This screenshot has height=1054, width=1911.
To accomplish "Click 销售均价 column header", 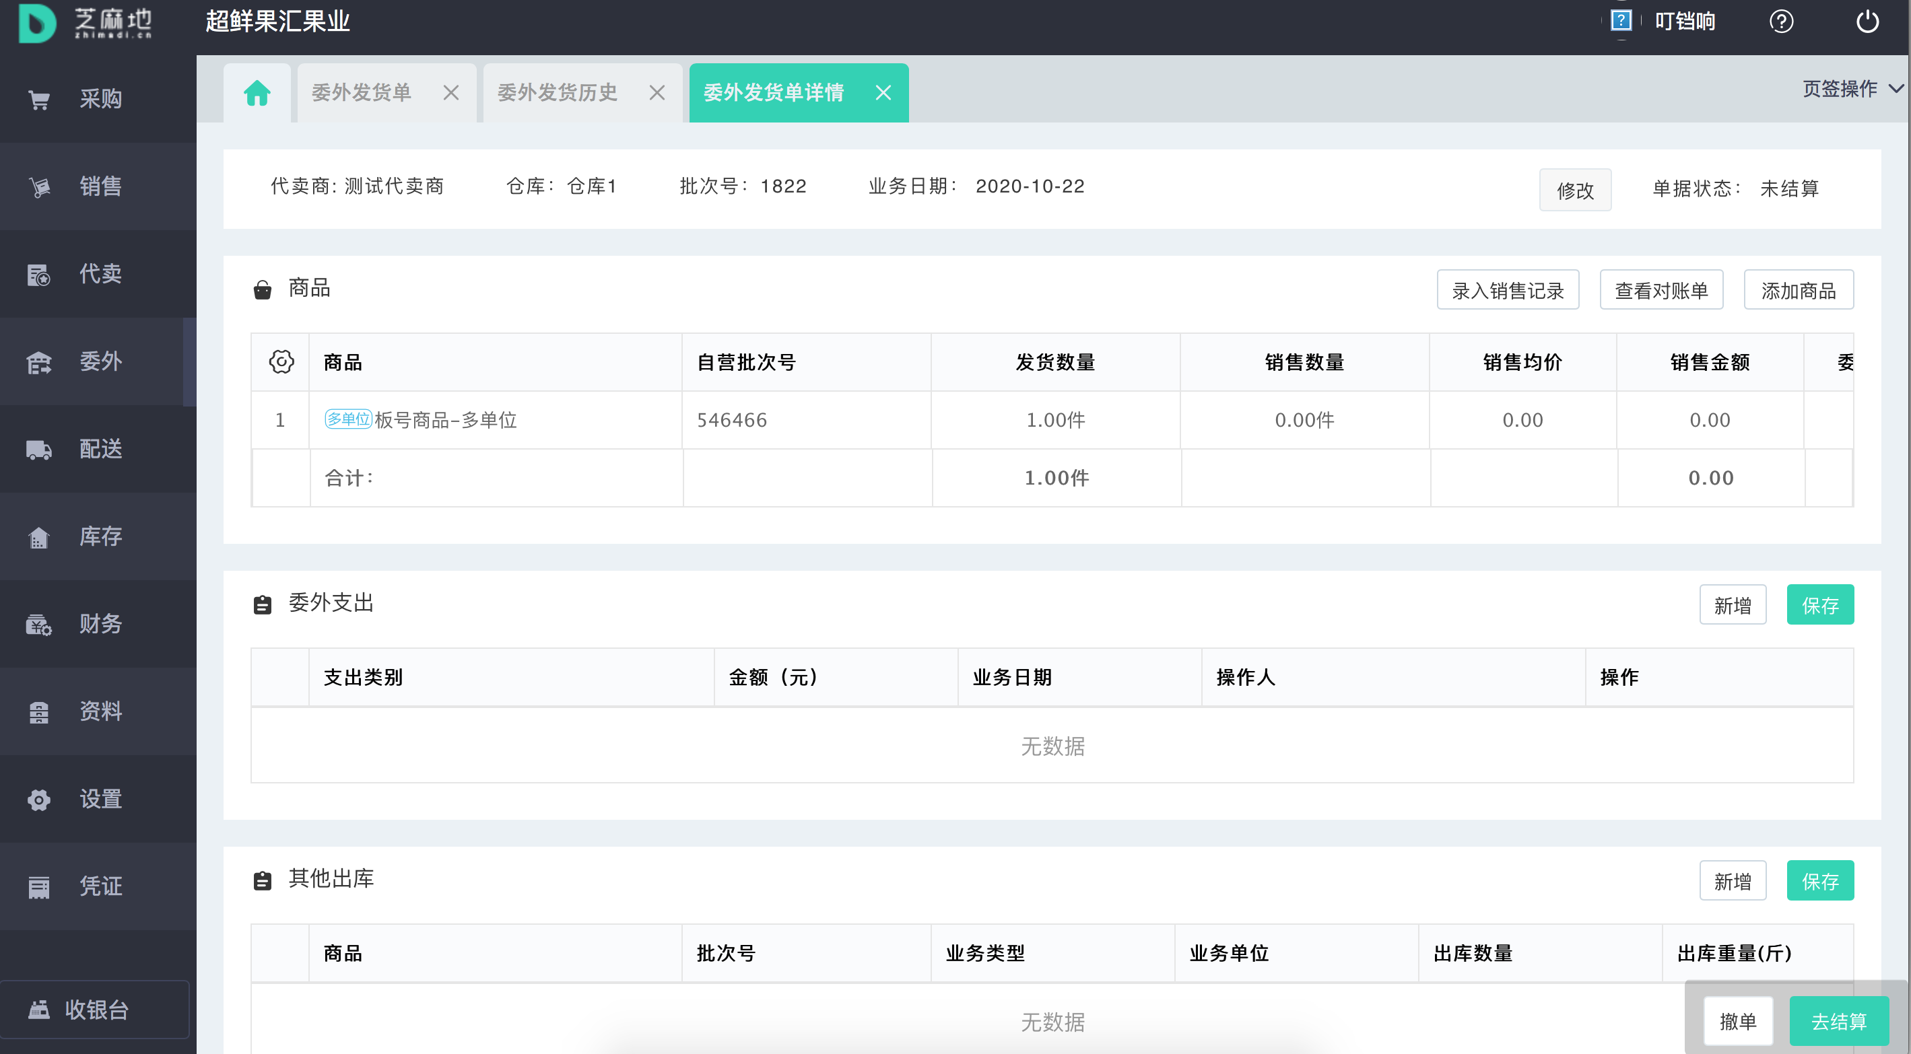I will coord(1522,362).
